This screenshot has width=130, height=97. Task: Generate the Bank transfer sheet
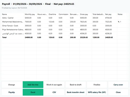pos(76,92)
